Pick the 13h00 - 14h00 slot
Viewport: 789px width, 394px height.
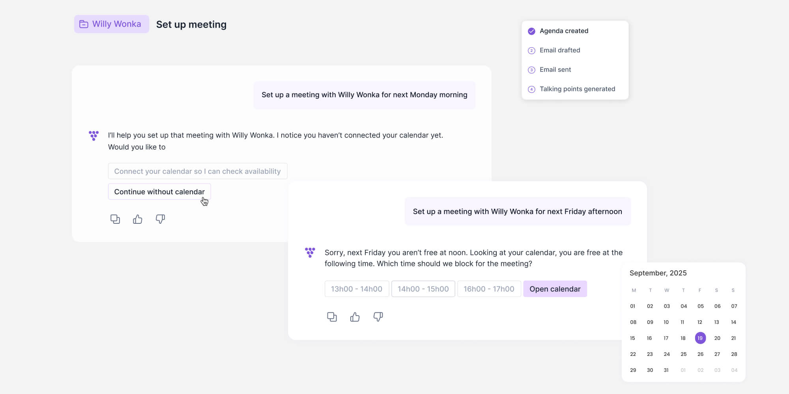pos(357,289)
